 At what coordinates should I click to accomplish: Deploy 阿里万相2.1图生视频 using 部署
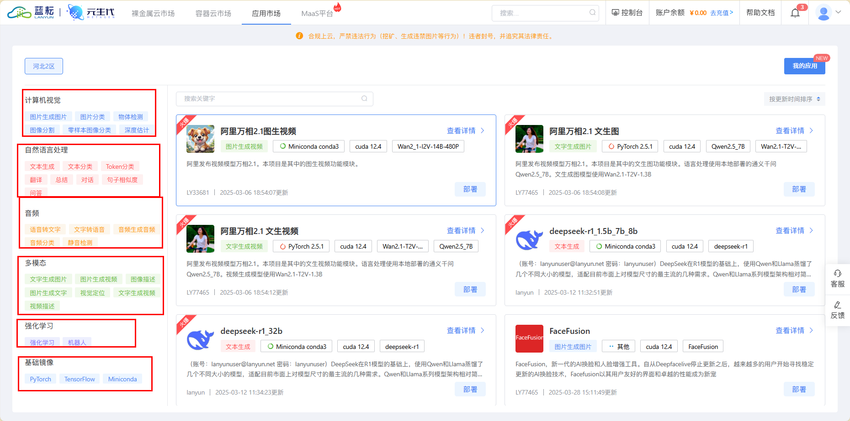[x=470, y=189]
